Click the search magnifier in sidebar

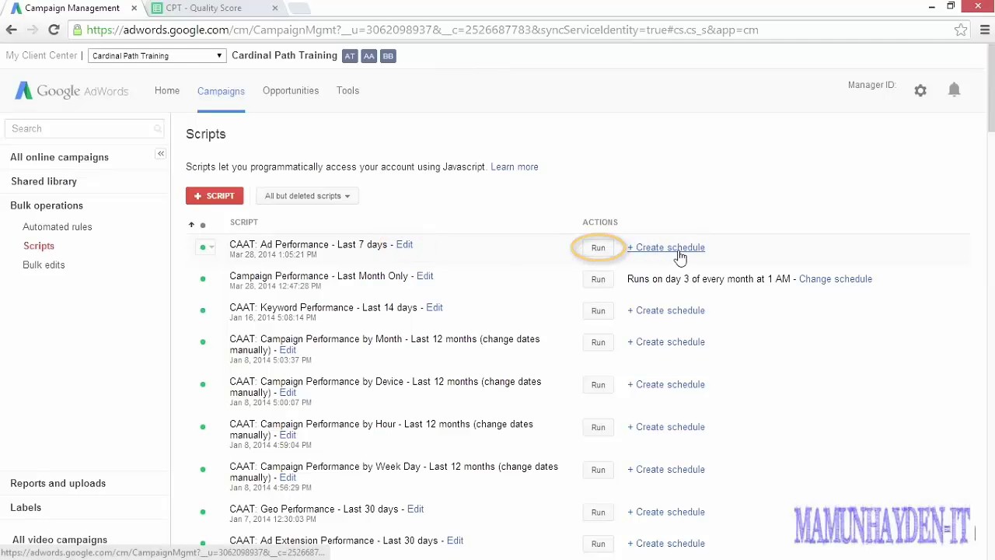coord(158,129)
